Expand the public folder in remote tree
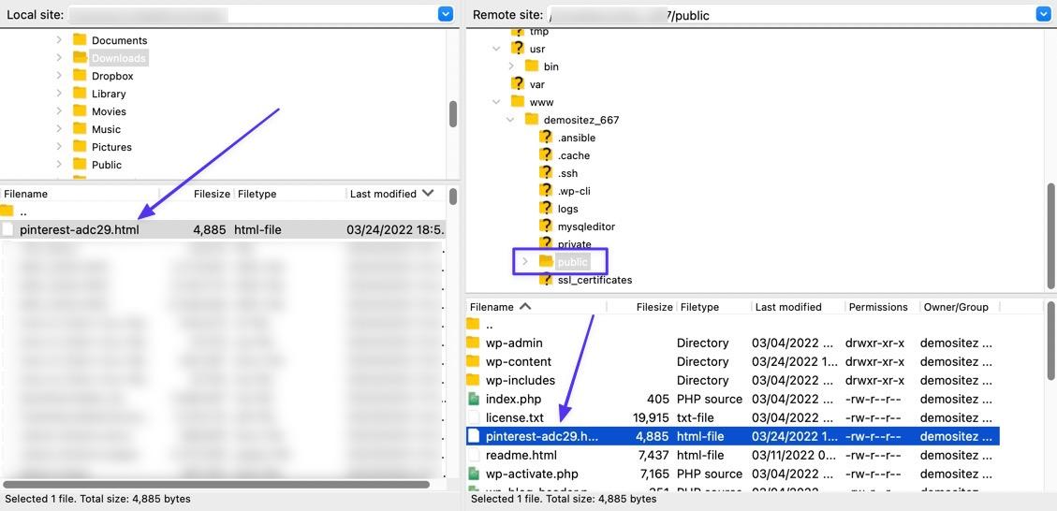1057x511 pixels. 525,262
